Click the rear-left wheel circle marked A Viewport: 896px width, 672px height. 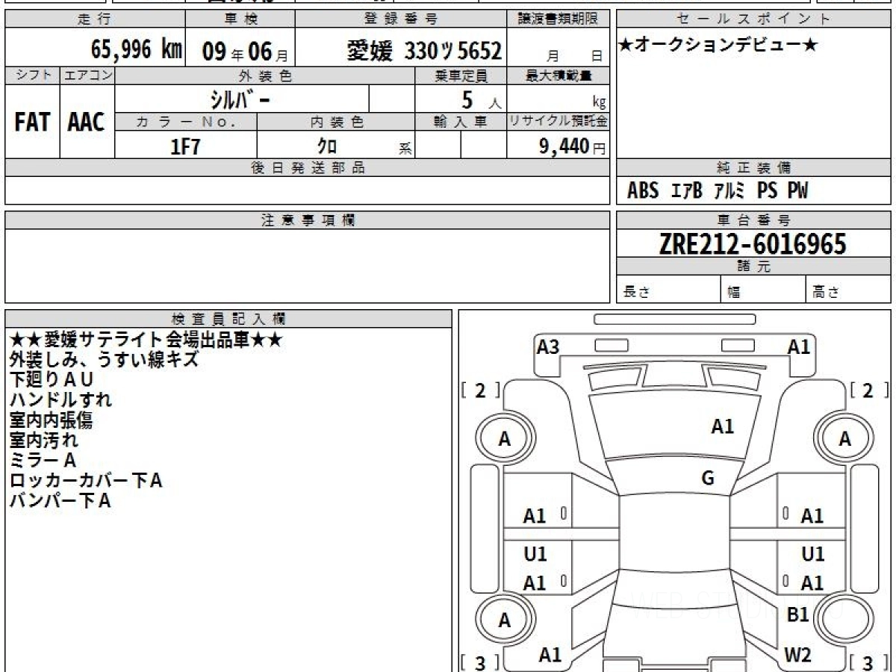pyautogui.click(x=505, y=620)
